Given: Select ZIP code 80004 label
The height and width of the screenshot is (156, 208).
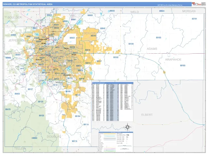Looking at the screenshot, I should 38,42.
